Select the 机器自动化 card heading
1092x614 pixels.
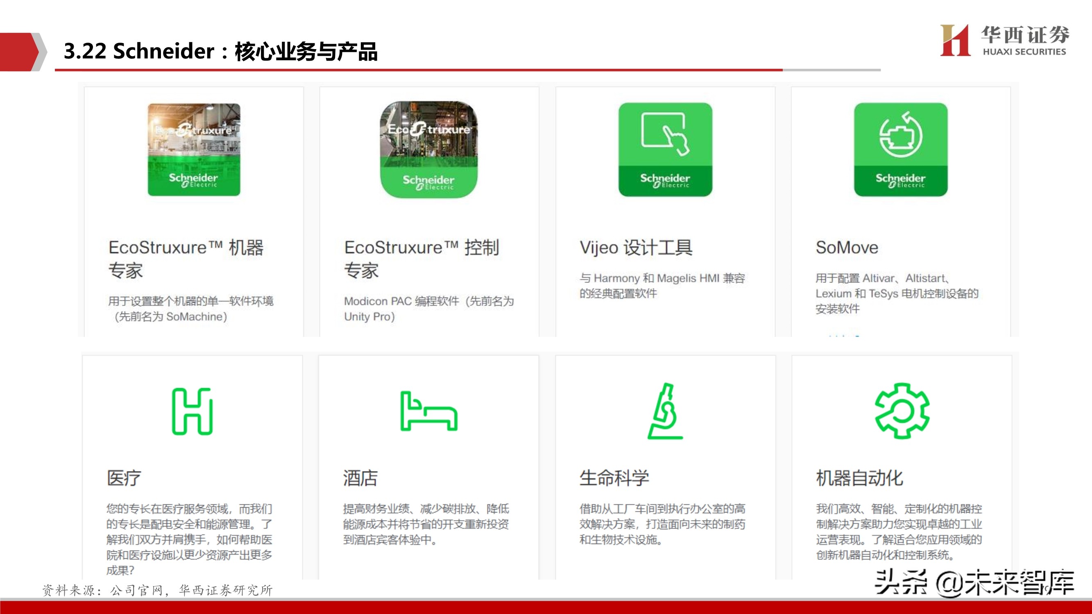point(860,479)
